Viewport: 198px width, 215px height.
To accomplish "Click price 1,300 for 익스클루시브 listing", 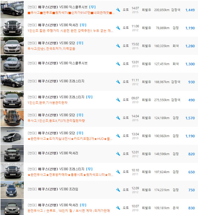I will click(190, 64).
